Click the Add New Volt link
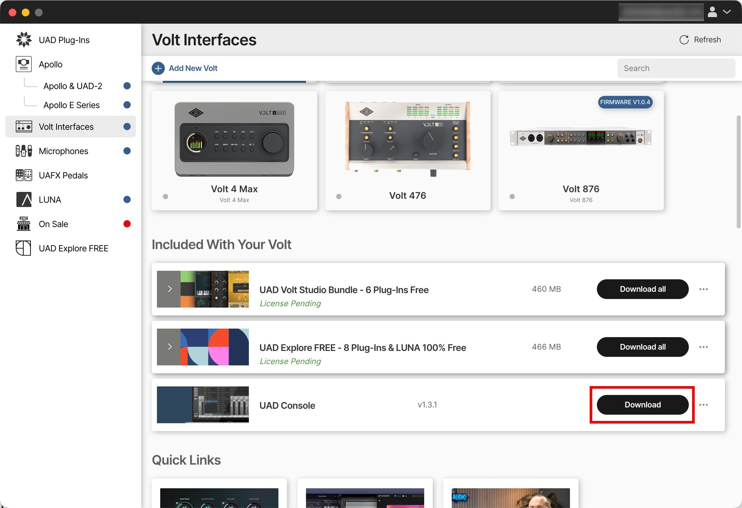 pyautogui.click(x=193, y=68)
